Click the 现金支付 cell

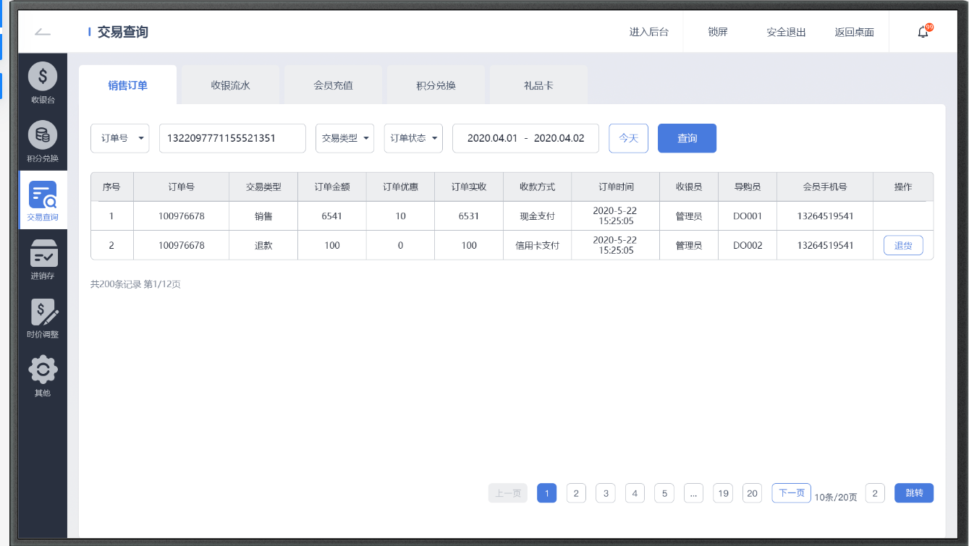click(537, 216)
